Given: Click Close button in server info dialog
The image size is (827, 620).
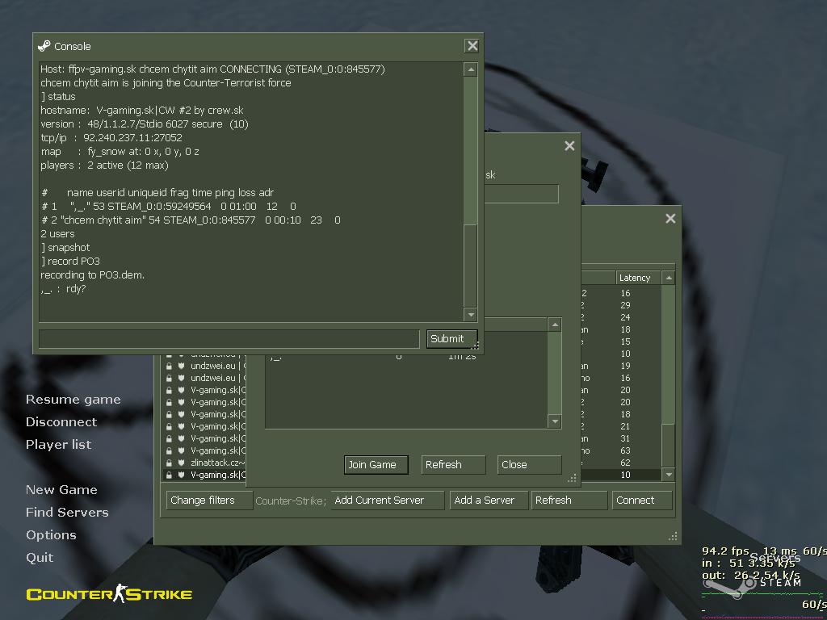Looking at the screenshot, I should pyautogui.click(x=529, y=465).
